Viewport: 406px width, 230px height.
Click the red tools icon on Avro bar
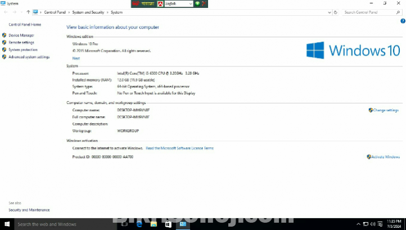point(204,3)
